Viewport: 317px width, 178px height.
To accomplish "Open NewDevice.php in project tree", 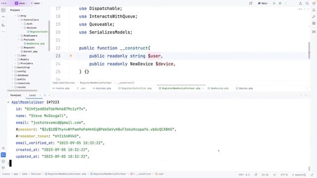I will (x=34, y=44).
